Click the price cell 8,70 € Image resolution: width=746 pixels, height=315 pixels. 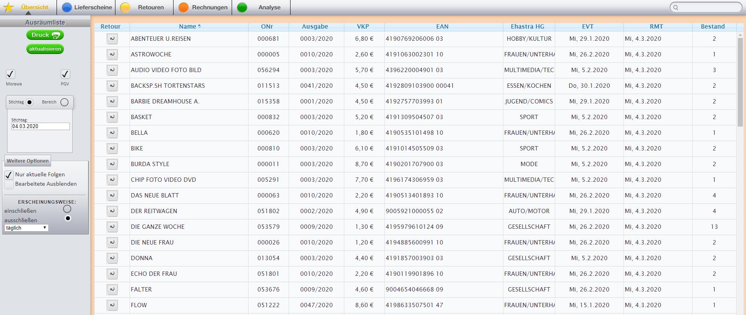[364, 164]
